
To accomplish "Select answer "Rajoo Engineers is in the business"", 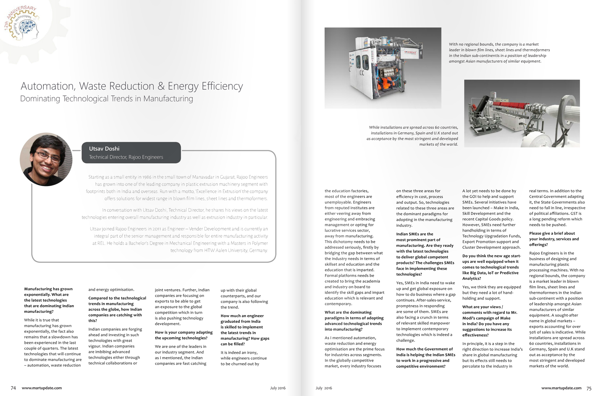I will 557,309.
